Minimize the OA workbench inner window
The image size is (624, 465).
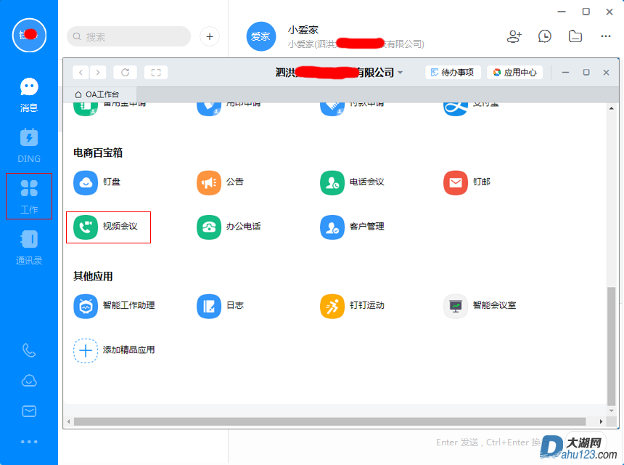point(565,73)
